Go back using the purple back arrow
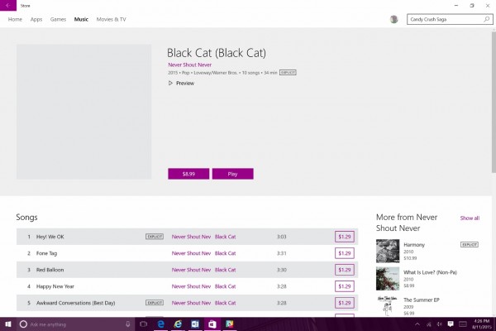Image resolution: width=496 pixels, height=331 pixels. click(8, 6)
